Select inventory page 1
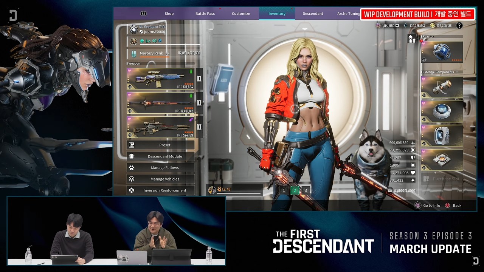 coord(284,190)
